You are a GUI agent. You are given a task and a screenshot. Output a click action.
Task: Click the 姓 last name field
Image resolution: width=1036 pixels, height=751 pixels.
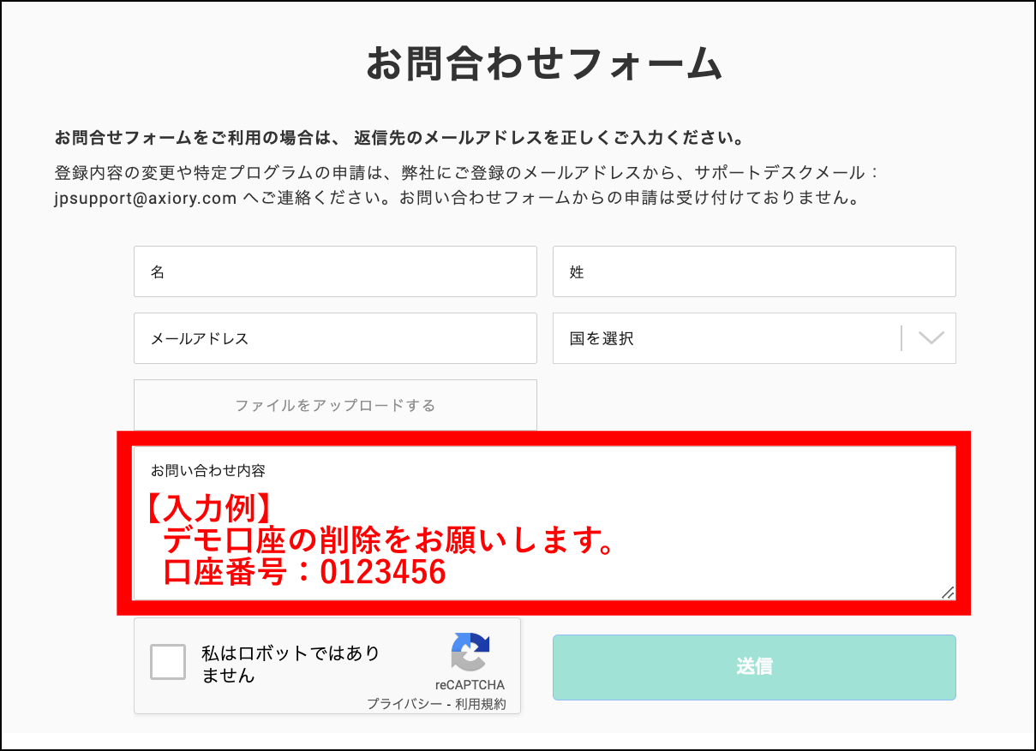[754, 271]
